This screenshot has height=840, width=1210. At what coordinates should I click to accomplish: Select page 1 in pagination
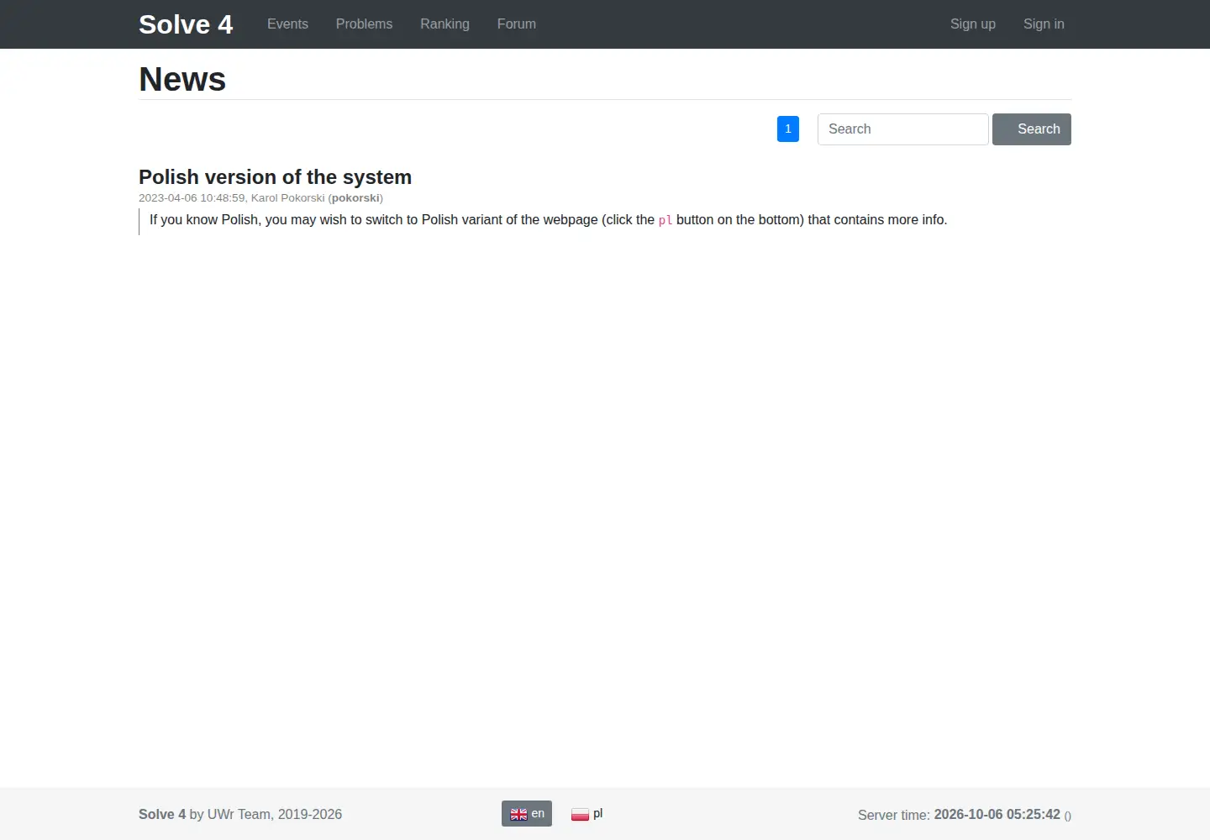(x=788, y=129)
